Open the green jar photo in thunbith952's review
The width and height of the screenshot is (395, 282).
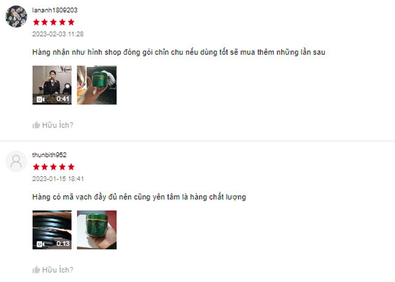click(96, 230)
